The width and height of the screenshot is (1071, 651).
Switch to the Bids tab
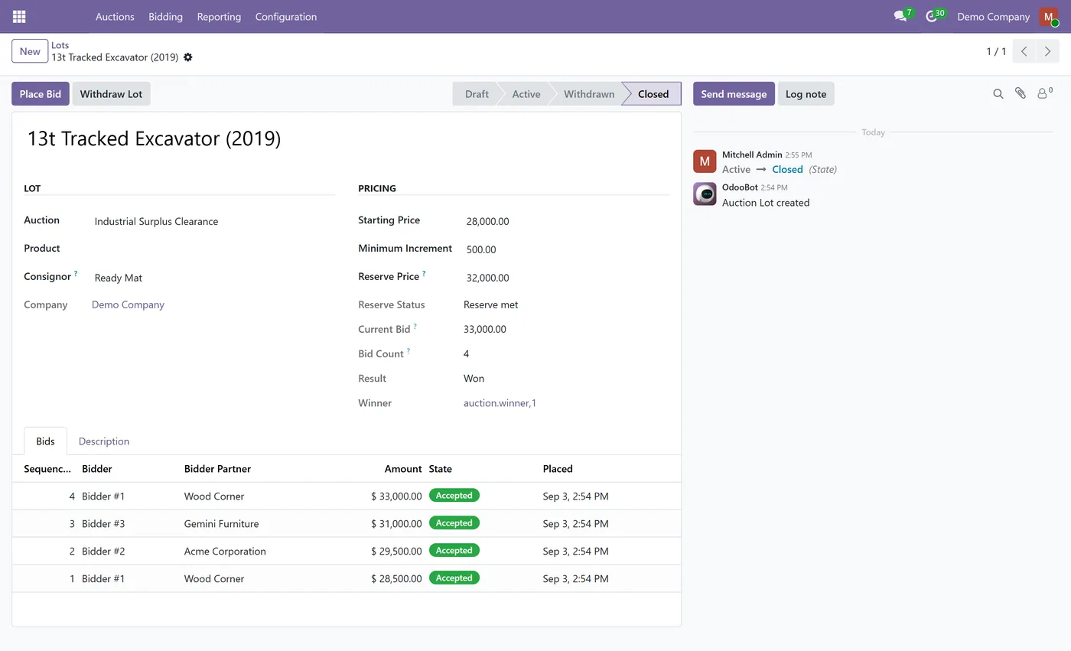[x=45, y=441]
